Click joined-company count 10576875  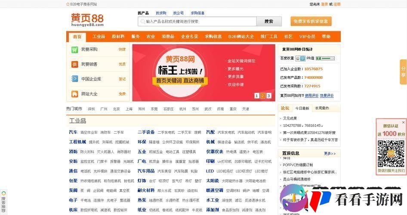[x=313, y=69]
